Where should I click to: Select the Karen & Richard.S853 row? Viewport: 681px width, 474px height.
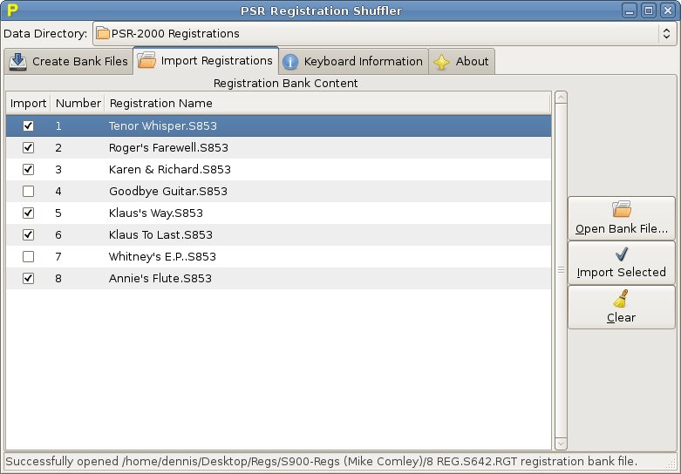pyautogui.click(x=170, y=170)
